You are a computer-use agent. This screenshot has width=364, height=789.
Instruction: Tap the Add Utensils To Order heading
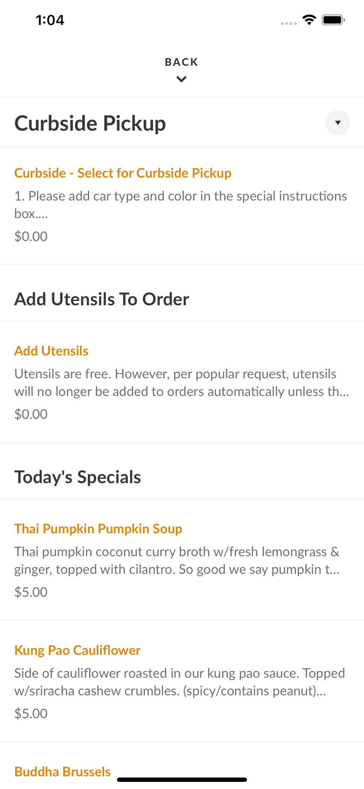tap(102, 299)
